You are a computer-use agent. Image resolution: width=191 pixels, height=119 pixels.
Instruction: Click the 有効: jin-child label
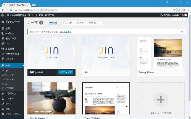pyautogui.click(x=36, y=72)
